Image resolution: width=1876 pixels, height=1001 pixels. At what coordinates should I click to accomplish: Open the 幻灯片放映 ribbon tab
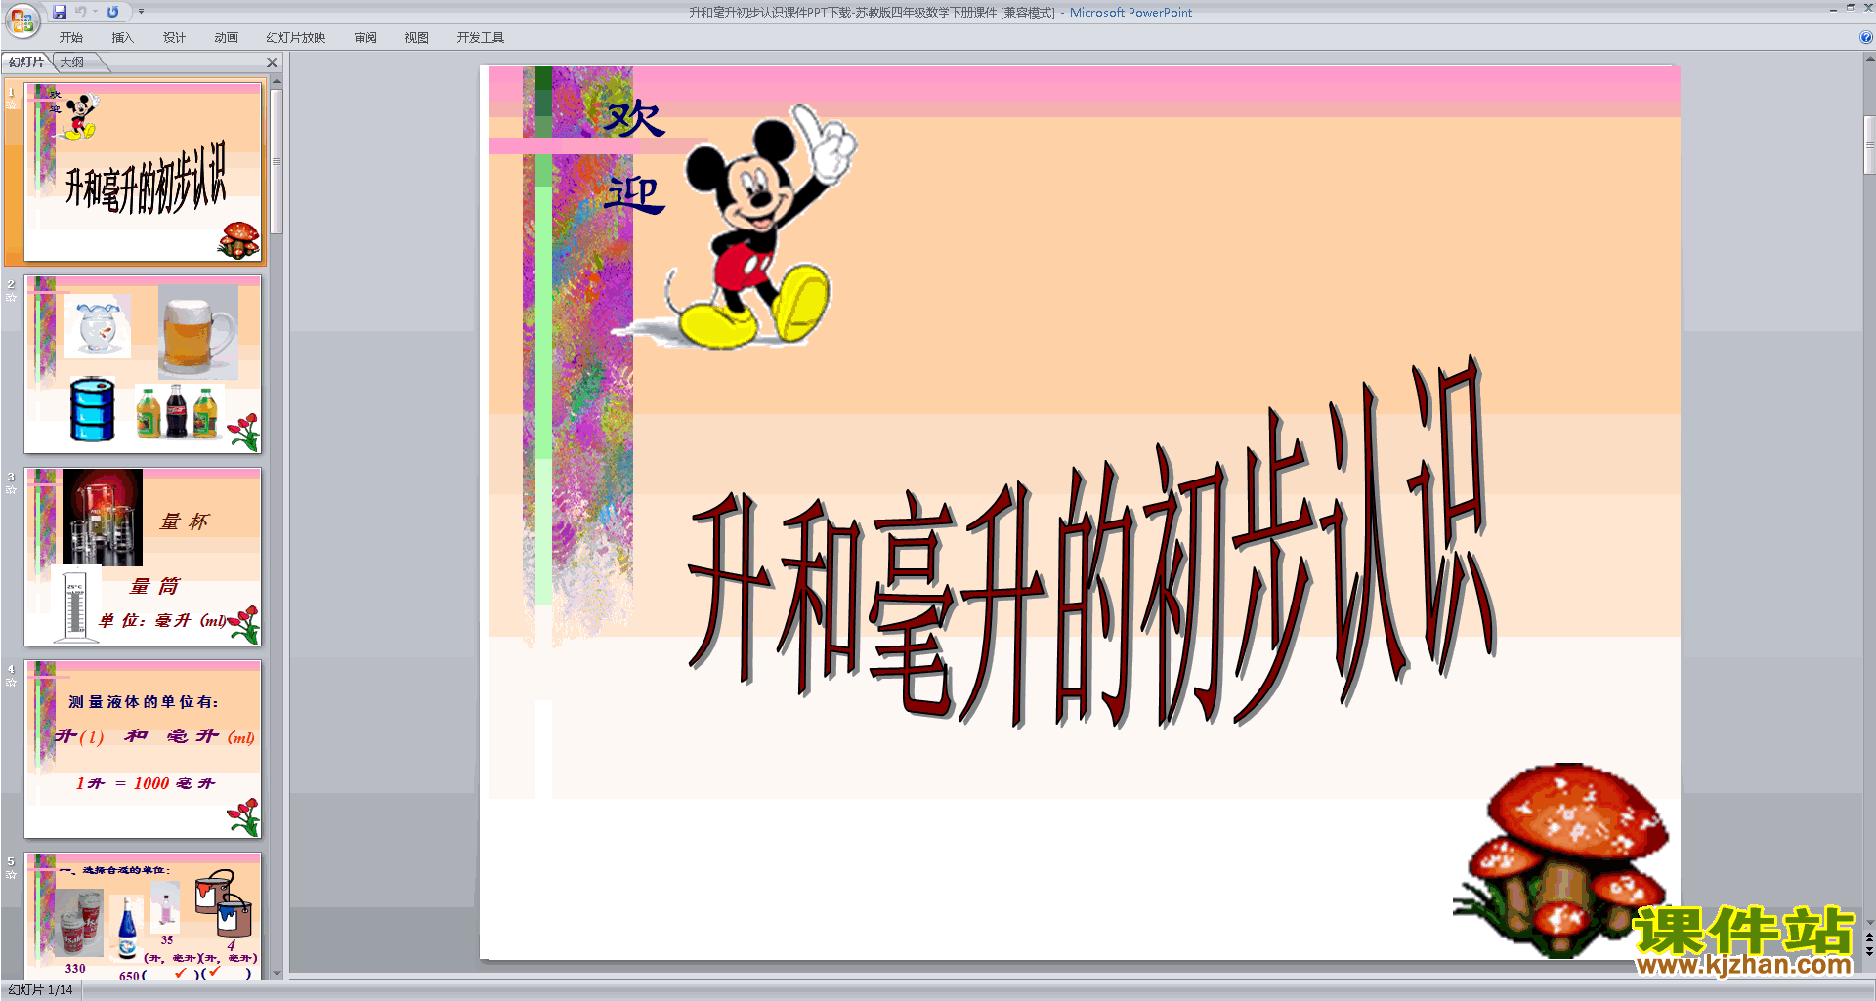click(296, 38)
